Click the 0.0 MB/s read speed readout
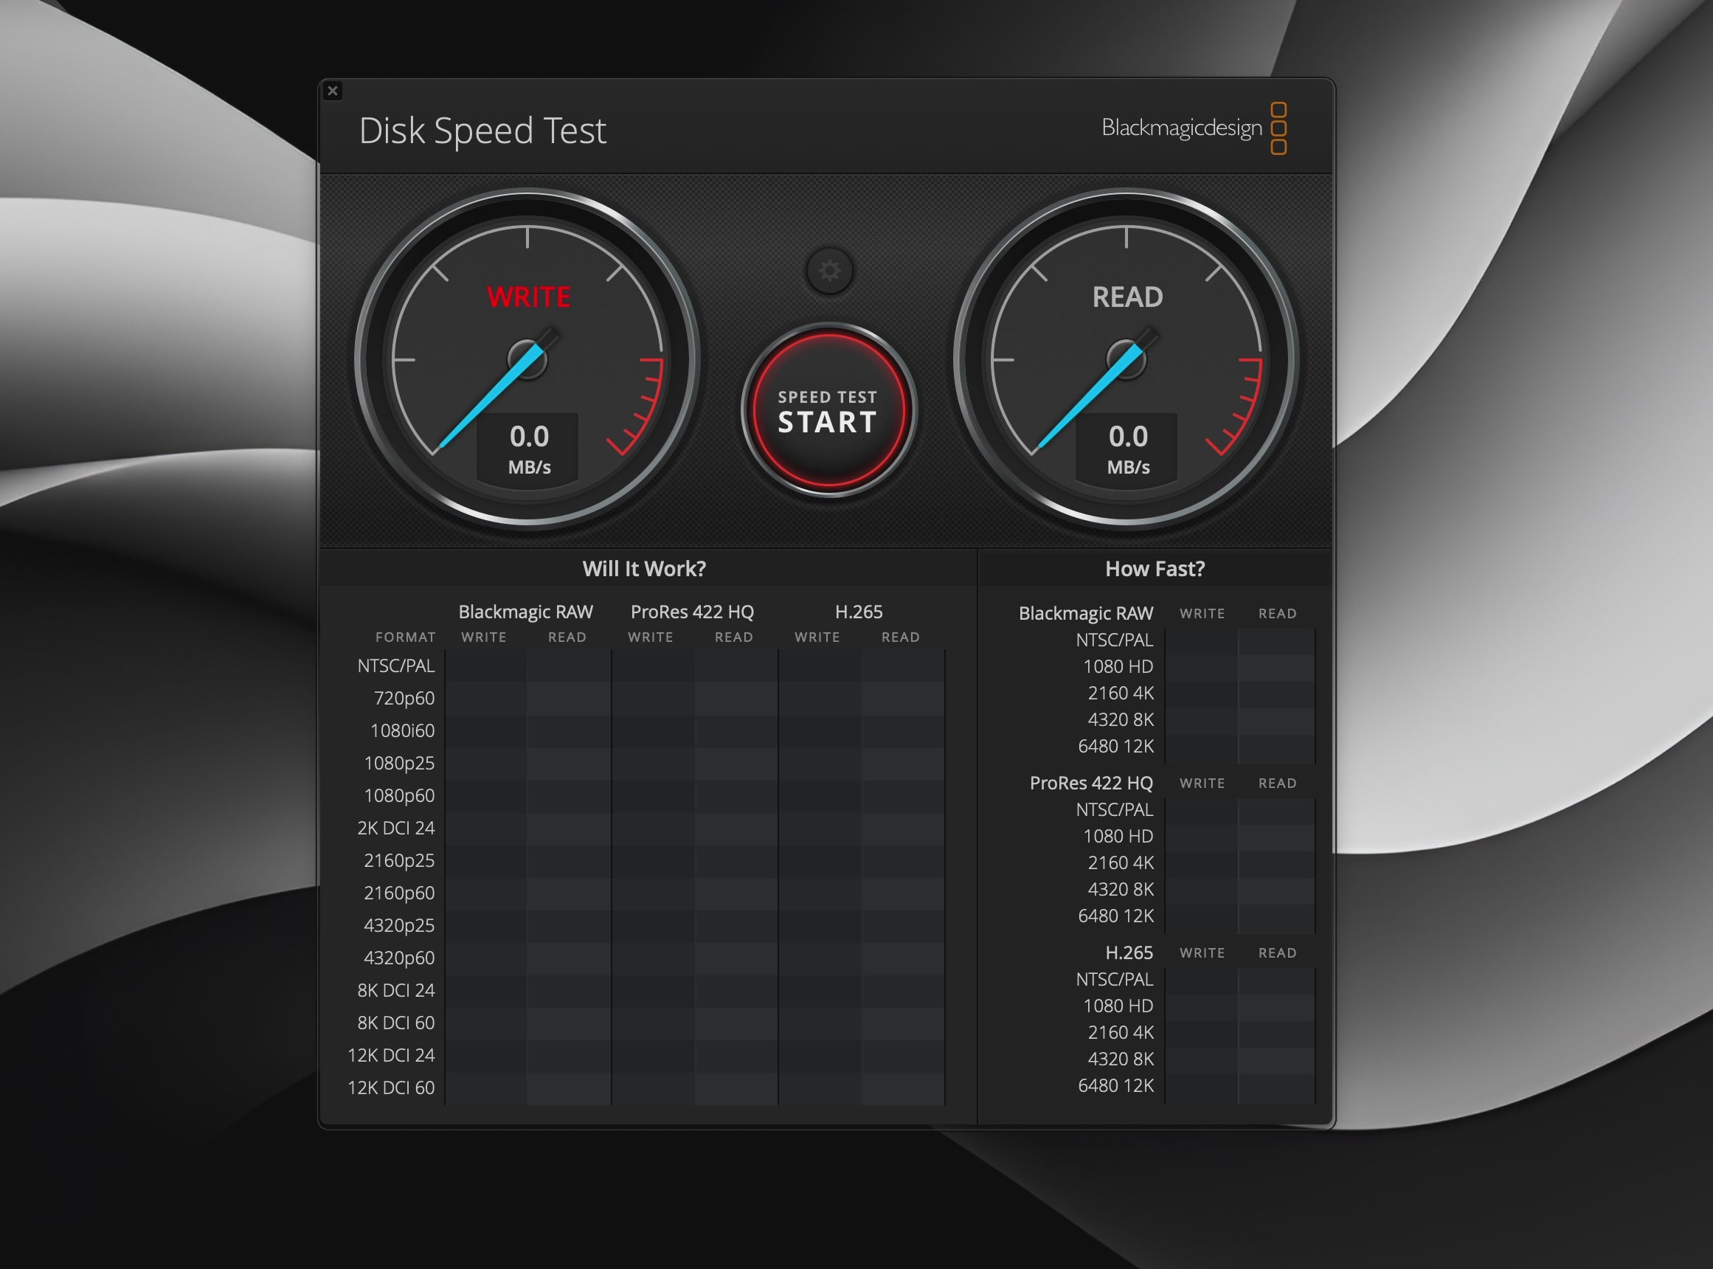The width and height of the screenshot is (1713, 1269). (x=1128, y=449)
